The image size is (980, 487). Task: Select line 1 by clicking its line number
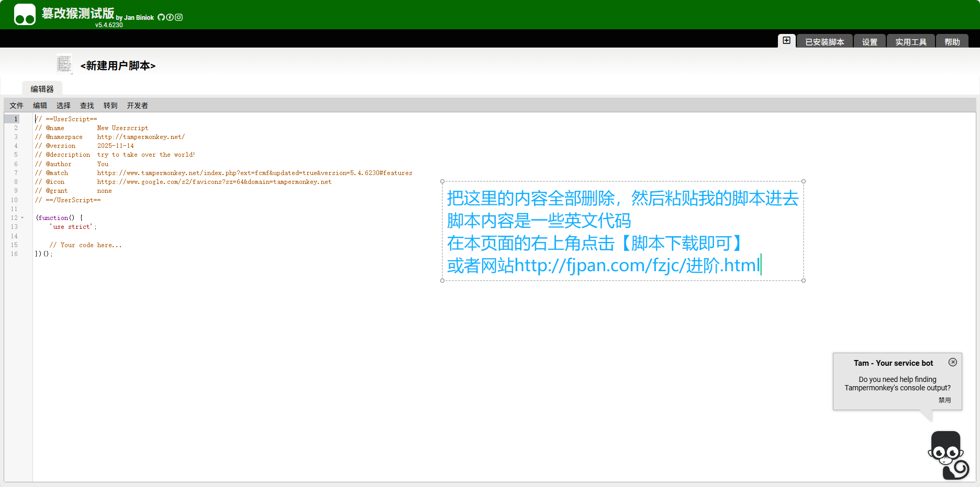click(15, 119)
